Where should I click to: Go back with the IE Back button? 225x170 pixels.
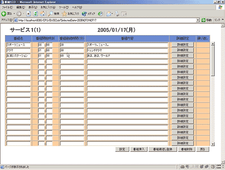[x=6, y=14]
